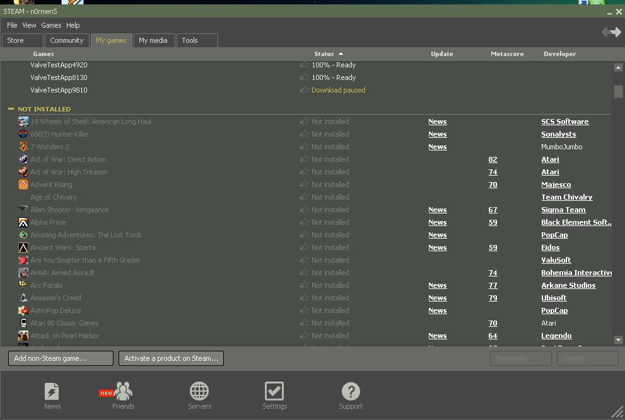Toggle favorite star for 7 Wonders 2
Viewport: 625px width, 420px height.
304,147
